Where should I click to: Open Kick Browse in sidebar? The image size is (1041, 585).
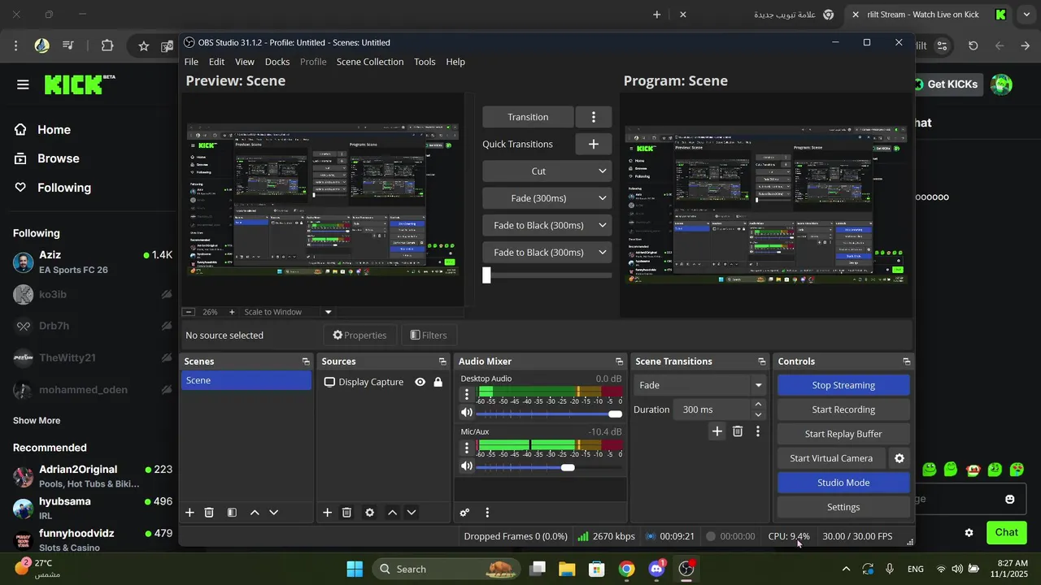click(58, 158)
